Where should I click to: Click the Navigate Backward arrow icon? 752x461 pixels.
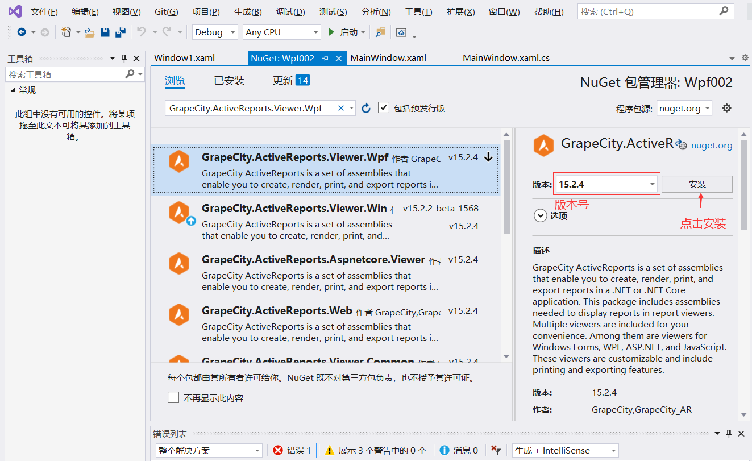[22, 32]
